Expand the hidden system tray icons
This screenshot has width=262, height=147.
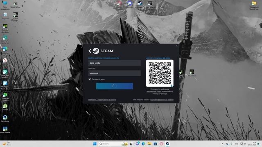[222, 144]
